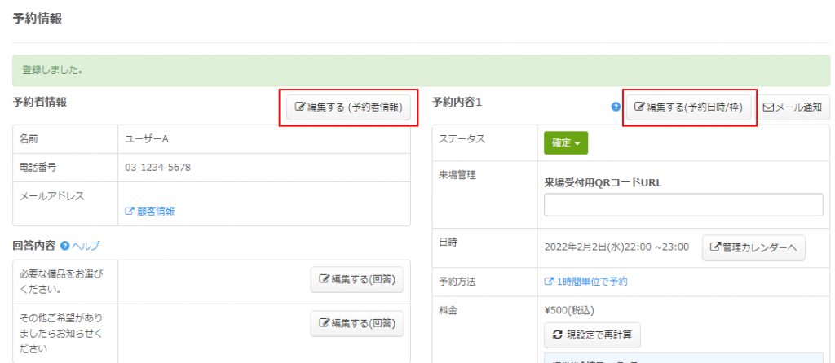
Task: Click the question-mark icon next to 回答内容
Action: pos(64,245)
